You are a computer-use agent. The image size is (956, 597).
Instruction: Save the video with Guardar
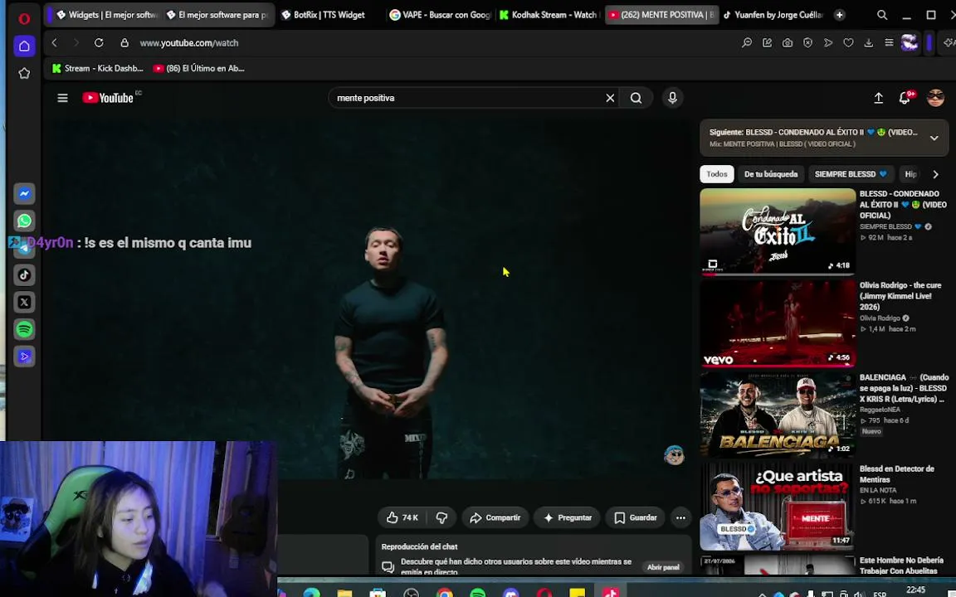pyautogui.click(x=635, y=517)
